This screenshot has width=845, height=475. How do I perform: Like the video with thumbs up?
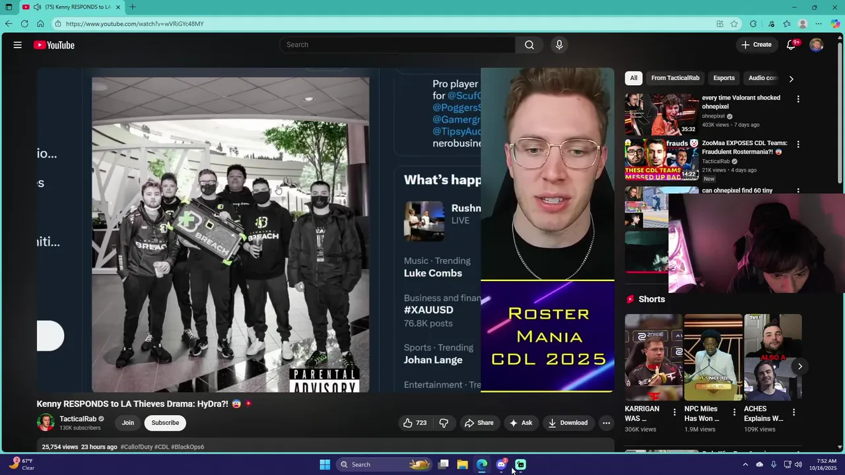415,423
